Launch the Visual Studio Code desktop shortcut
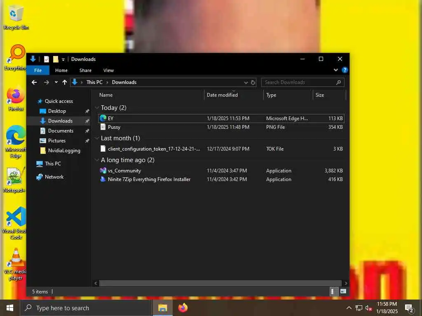Viewport: 422px width, 316px height. (15, 223)
